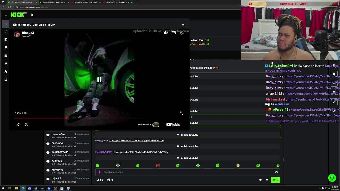Open the analytics chart sidebar icon
The height and width of the screenshot is (191, 340).
tap(6, 40)
